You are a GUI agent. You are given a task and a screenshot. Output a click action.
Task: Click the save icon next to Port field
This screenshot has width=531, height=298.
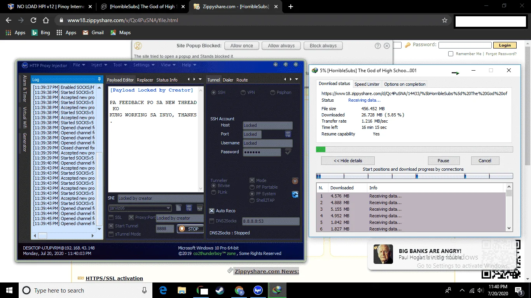point(288,134)
